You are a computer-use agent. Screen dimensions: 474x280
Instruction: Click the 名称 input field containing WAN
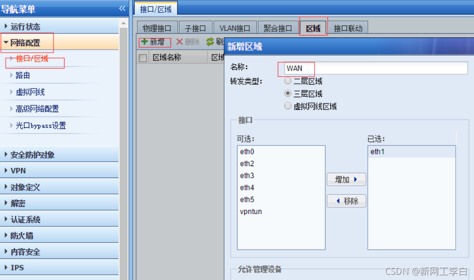click(376, 68)
